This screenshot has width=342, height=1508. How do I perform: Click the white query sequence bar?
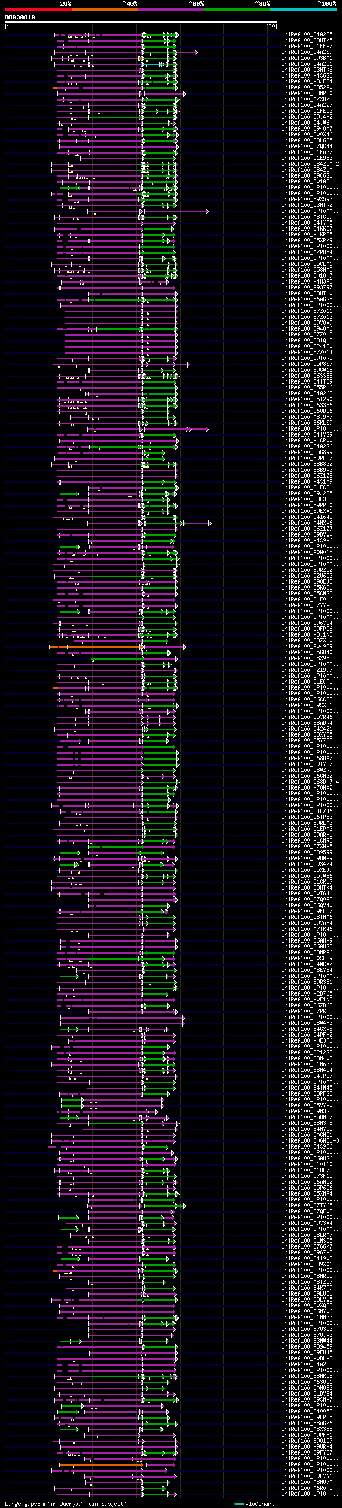click(141, 22)
